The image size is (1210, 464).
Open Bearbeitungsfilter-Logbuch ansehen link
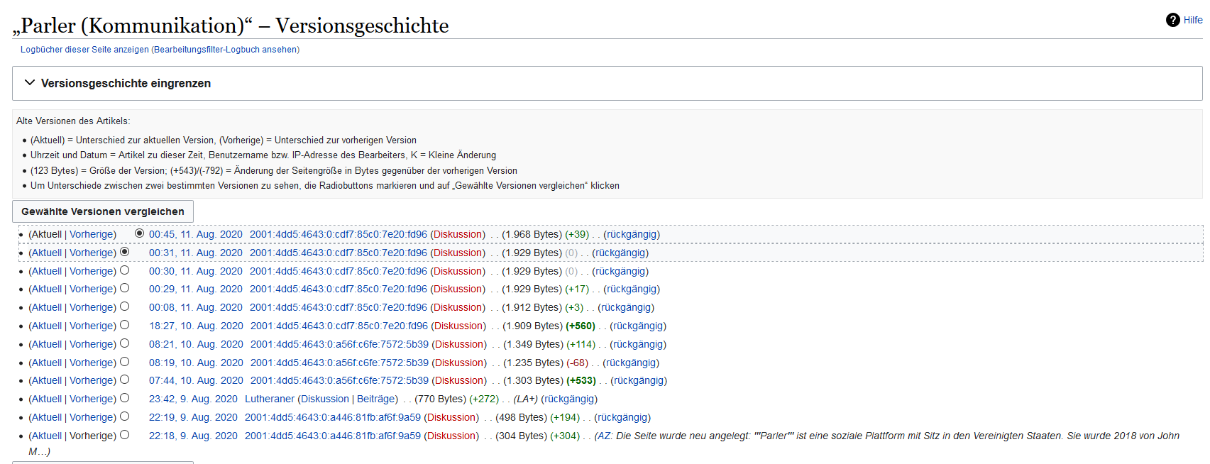click(225, 50)
